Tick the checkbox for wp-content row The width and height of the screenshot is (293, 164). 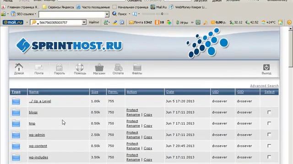[x=269, y=146]
